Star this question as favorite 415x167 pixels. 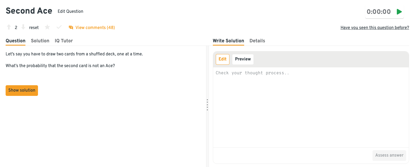coord(47,27)
